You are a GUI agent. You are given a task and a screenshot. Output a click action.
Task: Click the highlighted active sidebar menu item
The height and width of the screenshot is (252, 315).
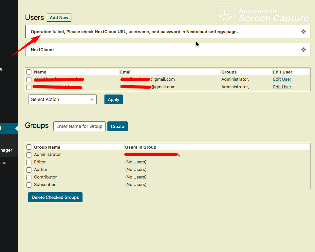pyautogui.click(x=9, y=128)
